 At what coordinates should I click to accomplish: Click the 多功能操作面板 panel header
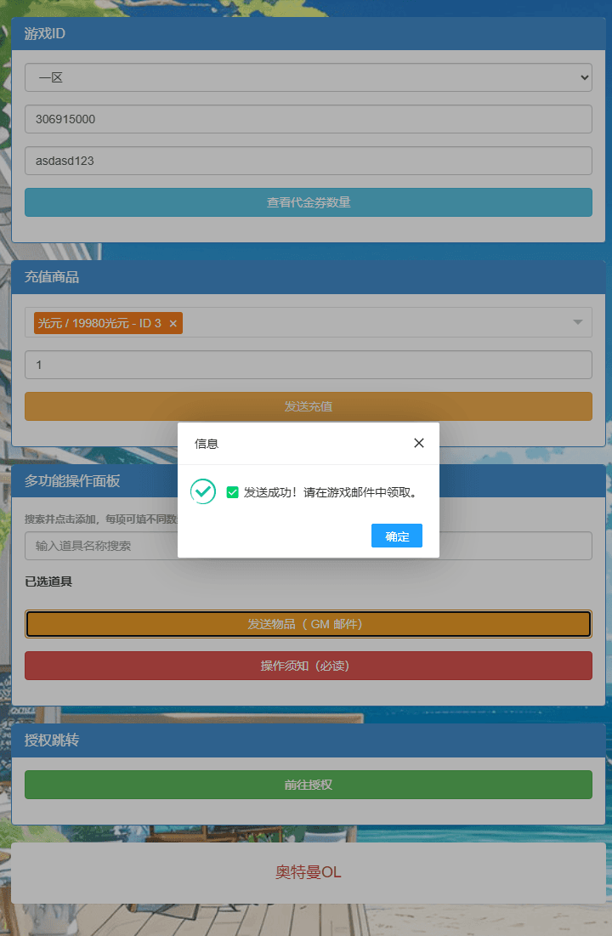(x=308, y=481)
